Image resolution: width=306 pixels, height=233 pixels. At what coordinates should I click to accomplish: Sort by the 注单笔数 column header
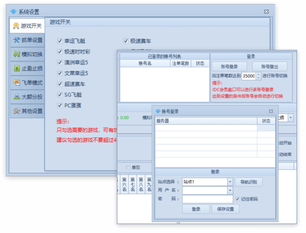180,63
